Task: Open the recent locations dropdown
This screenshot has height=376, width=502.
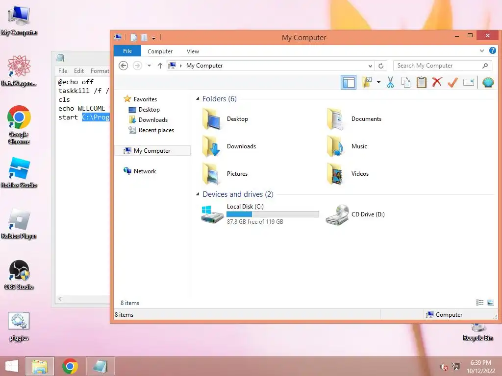Action: pos(149,66)
